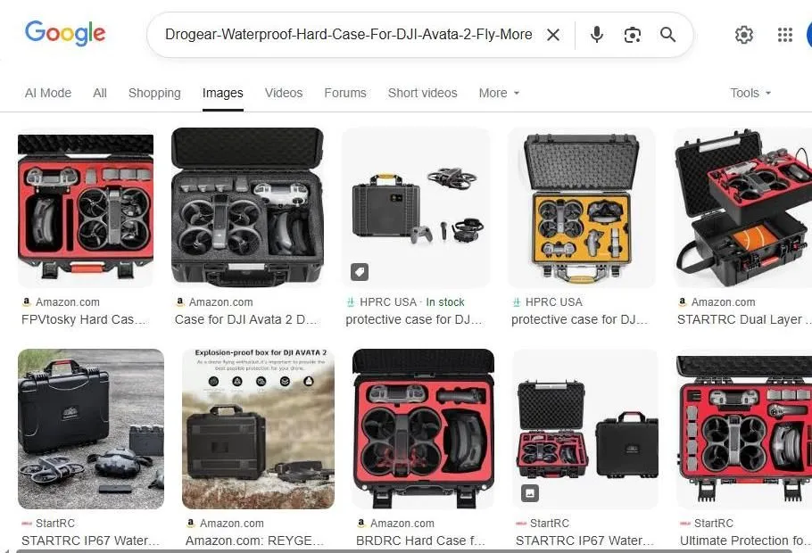
Task: Go to Google homepage via the logo
Action: [65, 33]
